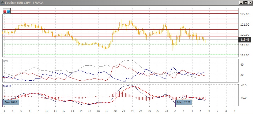Click date 28 on the time axis
Viewport: 253px width, 114px height.
coord(166,110)
